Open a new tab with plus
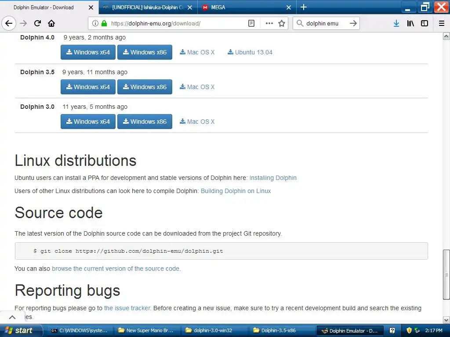The width and height of the screenshot is (450, 337). coord(303,7)
